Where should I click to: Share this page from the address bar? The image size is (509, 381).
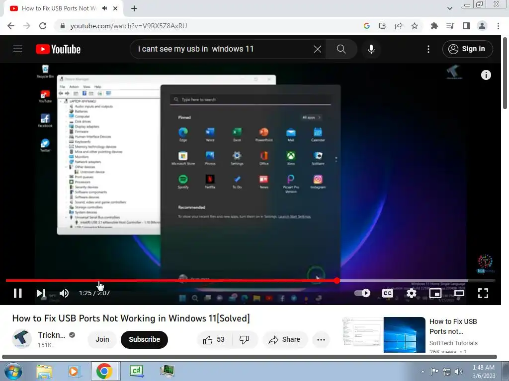pos(399,26)
